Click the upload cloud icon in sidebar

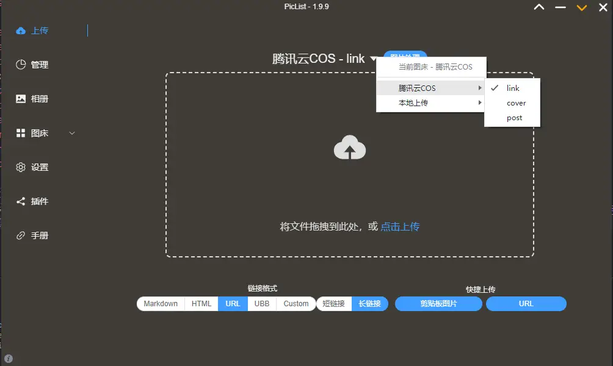(21, 30)
